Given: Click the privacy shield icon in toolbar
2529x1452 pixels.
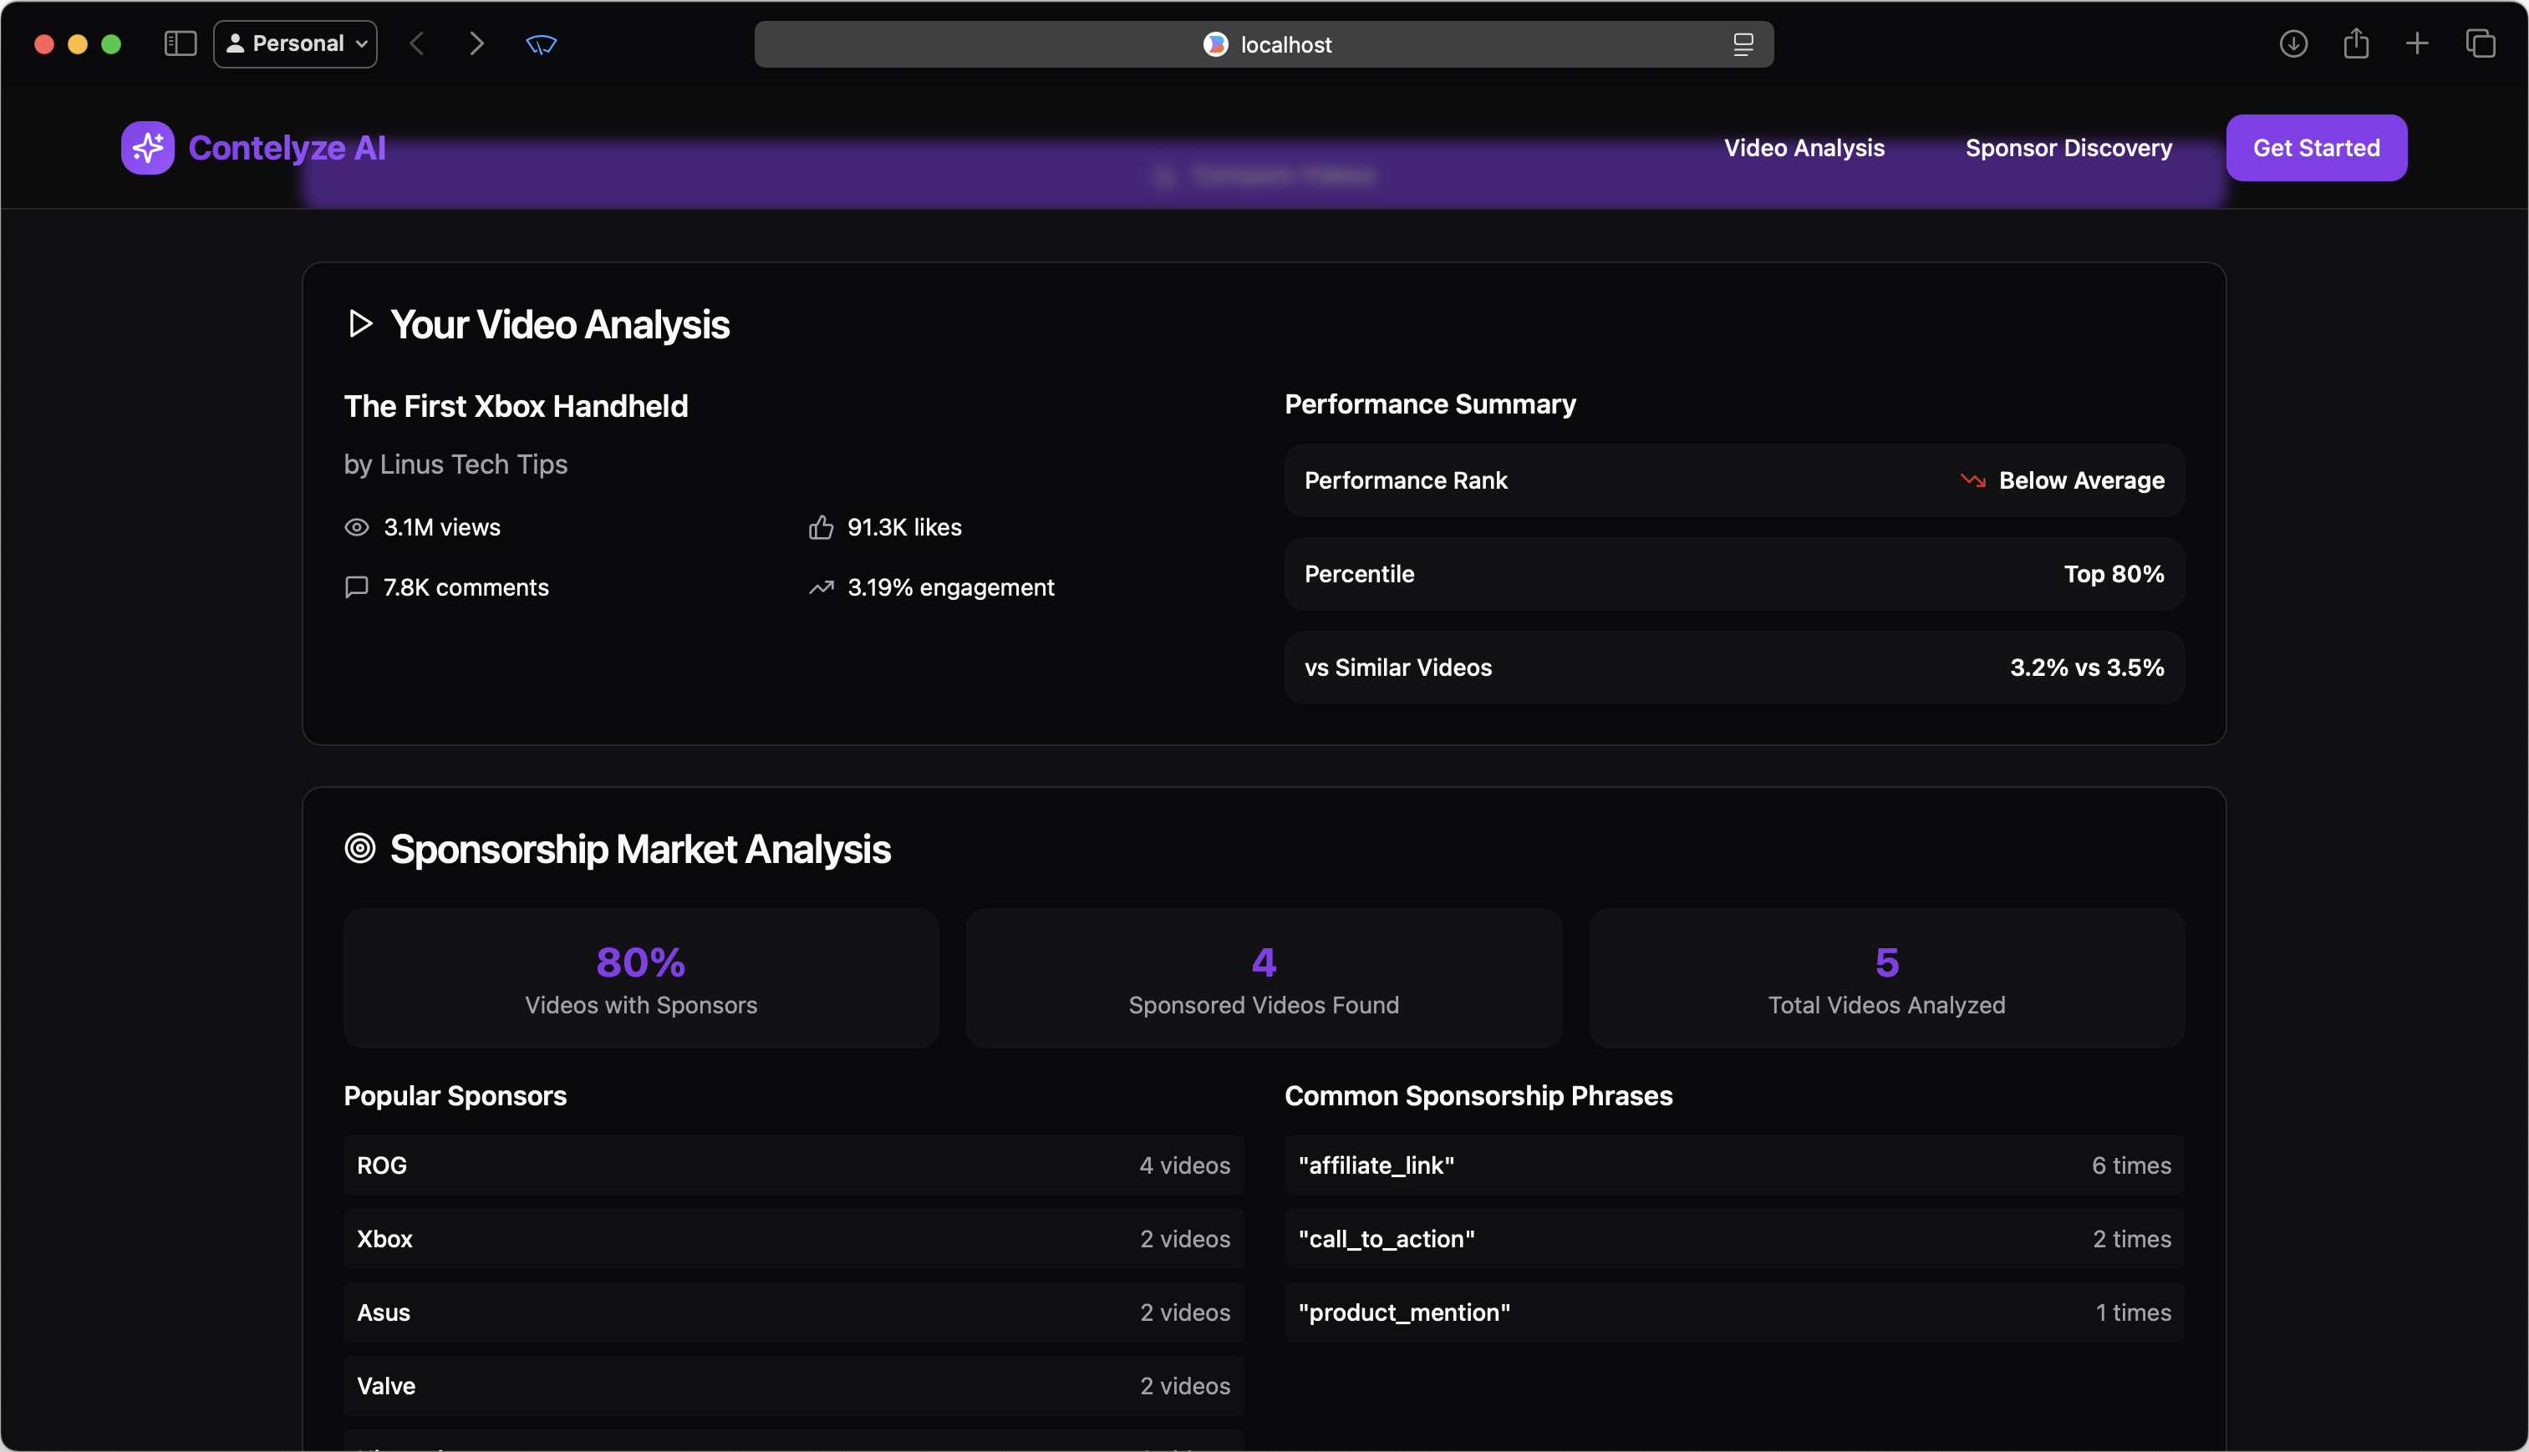Looking at the screenshot, I should pyautogui.click(x=541, y=44).
